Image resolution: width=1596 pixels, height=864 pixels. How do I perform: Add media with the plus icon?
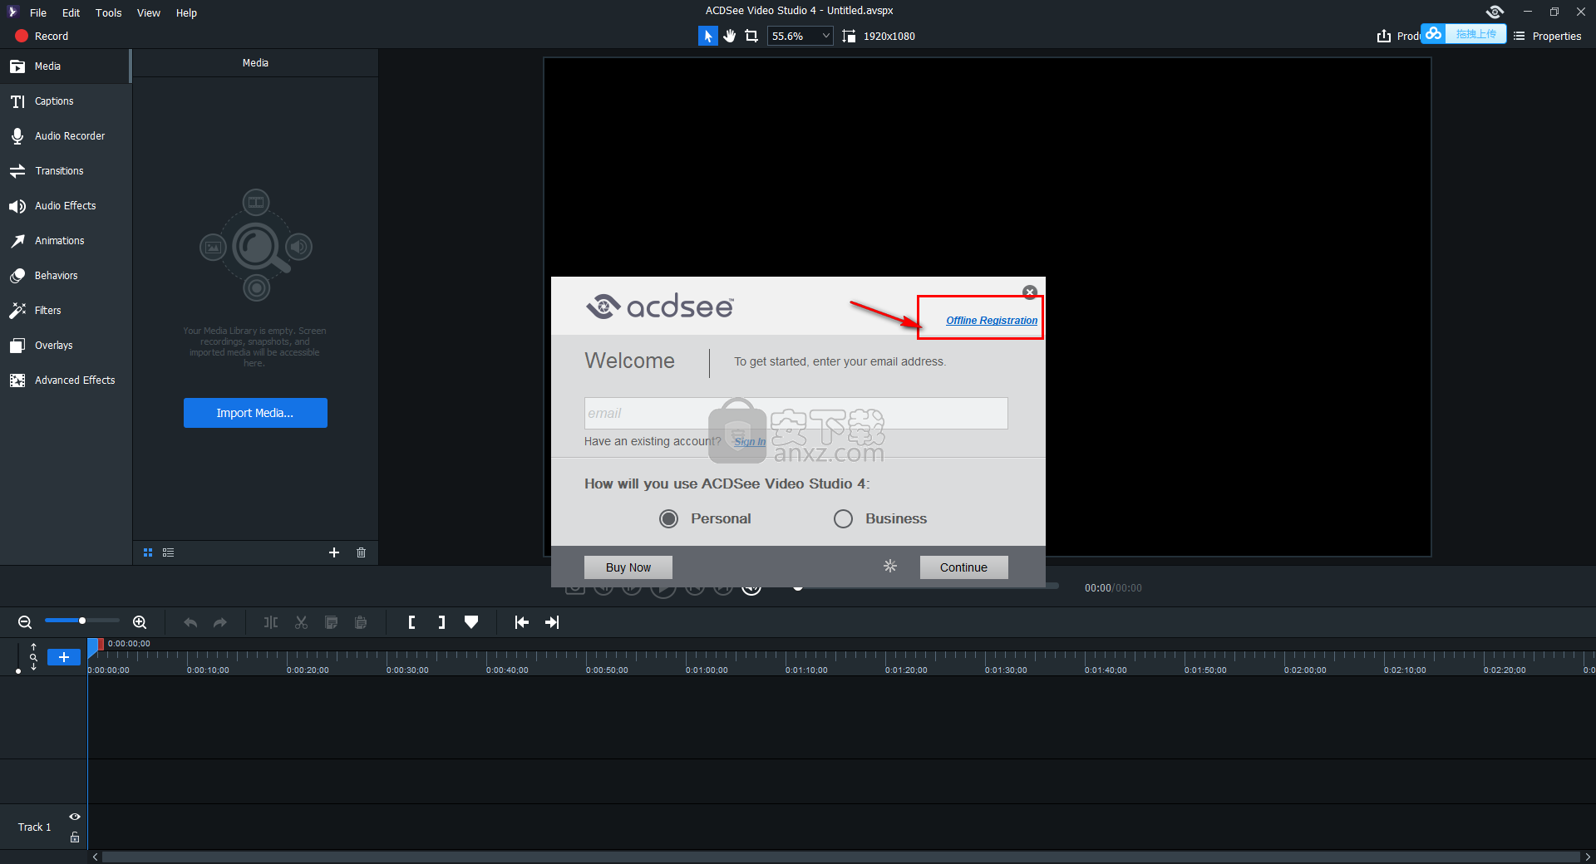coord(334,552)
